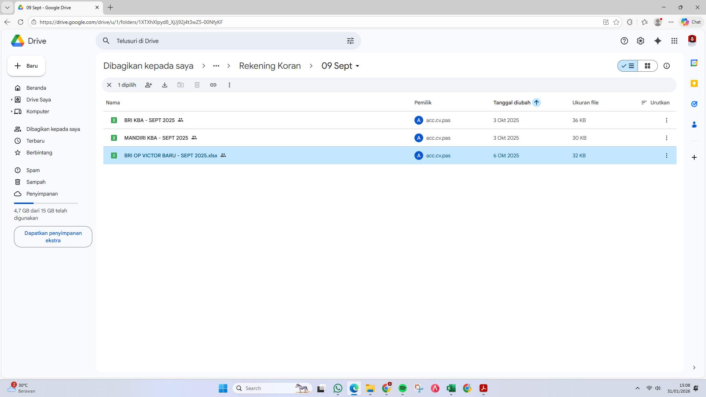Open the 09 Sept folder dropdown
The height and width of the screenshot is (397, 706).
pos(357,66)
